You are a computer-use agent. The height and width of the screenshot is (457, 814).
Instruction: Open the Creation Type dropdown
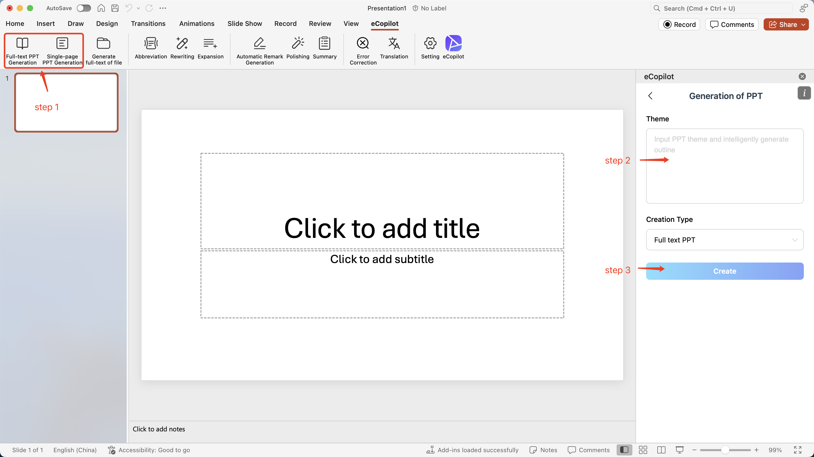click(x=724, y=240)
